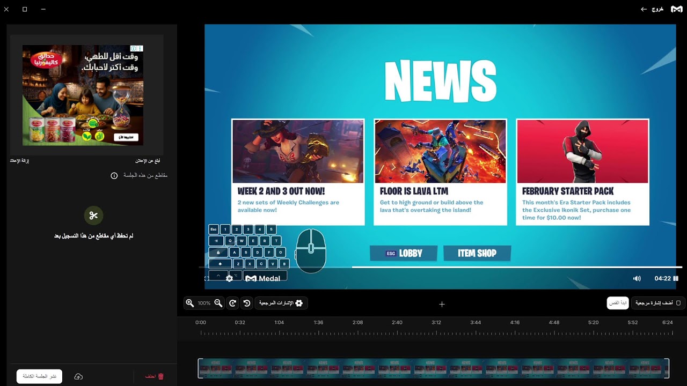Screen dimensions: 687x386
Task: Click the أبلغ عن الإعلان report ad link
Action: (x=148, y=161)
